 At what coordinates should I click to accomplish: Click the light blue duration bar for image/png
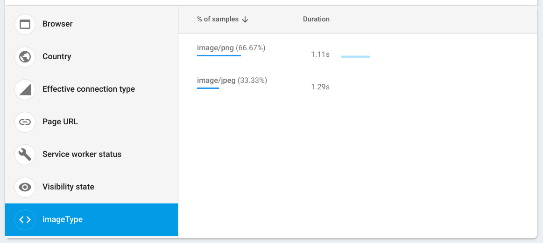355,57
